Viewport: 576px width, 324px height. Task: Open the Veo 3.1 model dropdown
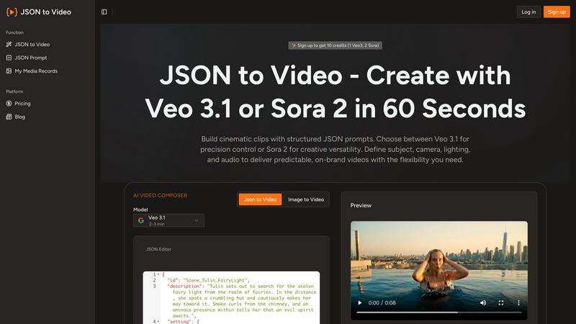pos(168,220)
